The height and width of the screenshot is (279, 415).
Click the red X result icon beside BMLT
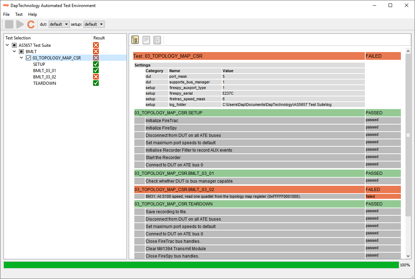pyautogui.click(x=96, y=51)
